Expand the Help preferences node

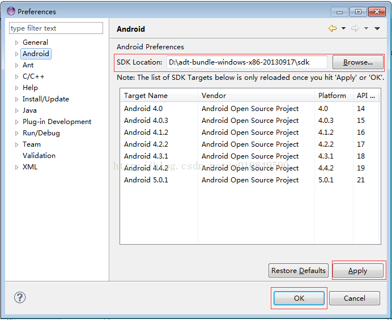pyautogui.click(x=16, y=88)
